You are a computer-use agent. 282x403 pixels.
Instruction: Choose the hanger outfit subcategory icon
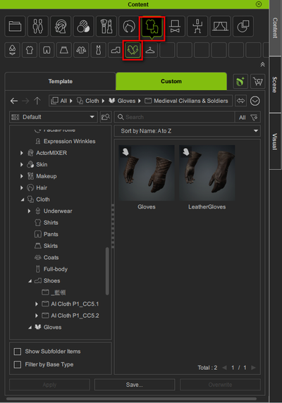[x=150, y=50]
